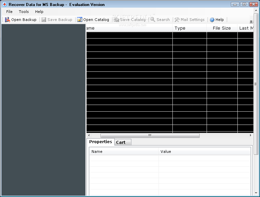The height and width of the screenshot is (197, 260).
Task: Expand the toolbar overflow arrow
Action: tap(251, 22)
